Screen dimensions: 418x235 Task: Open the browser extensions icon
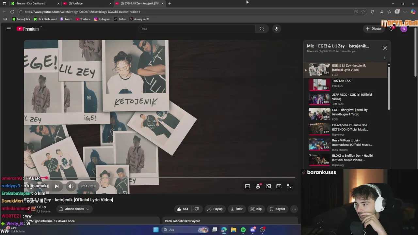(373, 12)
